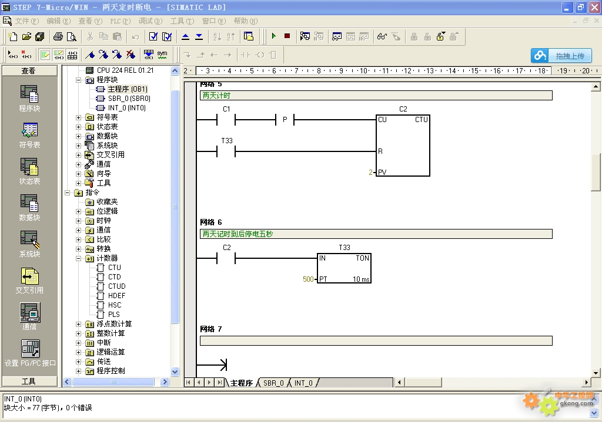The image size is (602, 422).
Task: Select the T33 TON timer box
Action: click(x=345, y=268)
